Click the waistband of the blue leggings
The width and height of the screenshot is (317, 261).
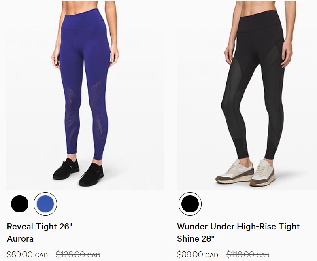coord(85,20)
